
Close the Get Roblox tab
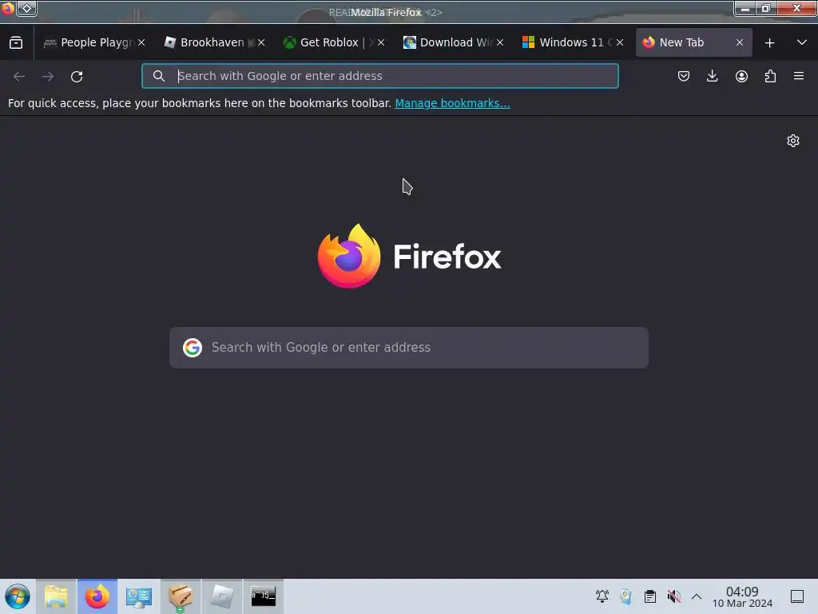coord(381,42)
